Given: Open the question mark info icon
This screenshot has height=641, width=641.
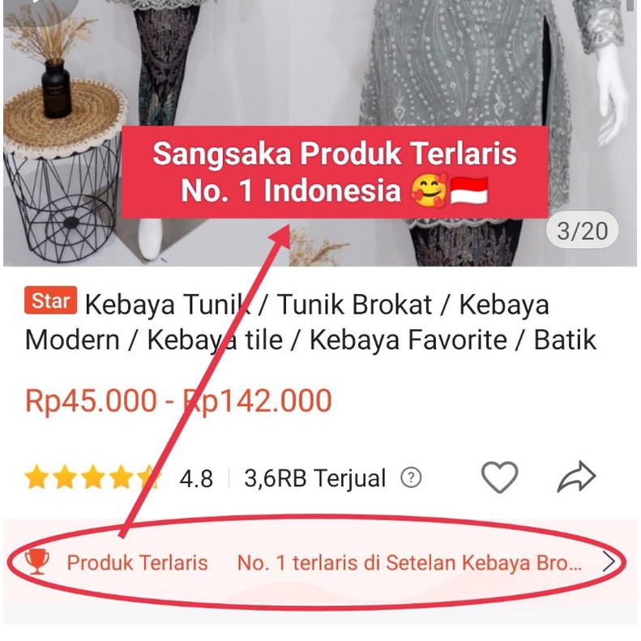Looking at the screenshot, I should pyautogui.click(x=411, y=477).
